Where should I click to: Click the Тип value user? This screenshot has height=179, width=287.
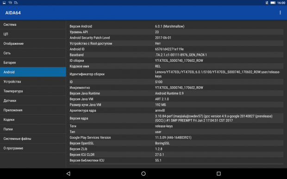(158, 132)
